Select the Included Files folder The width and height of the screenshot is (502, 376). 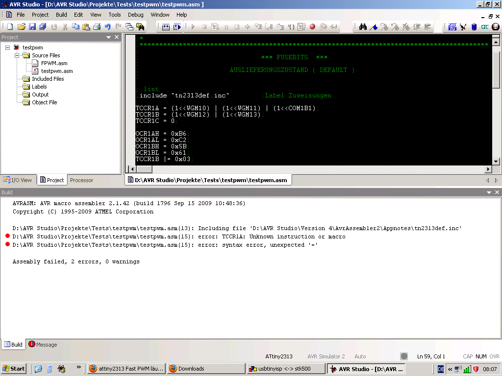click(48, 79)
